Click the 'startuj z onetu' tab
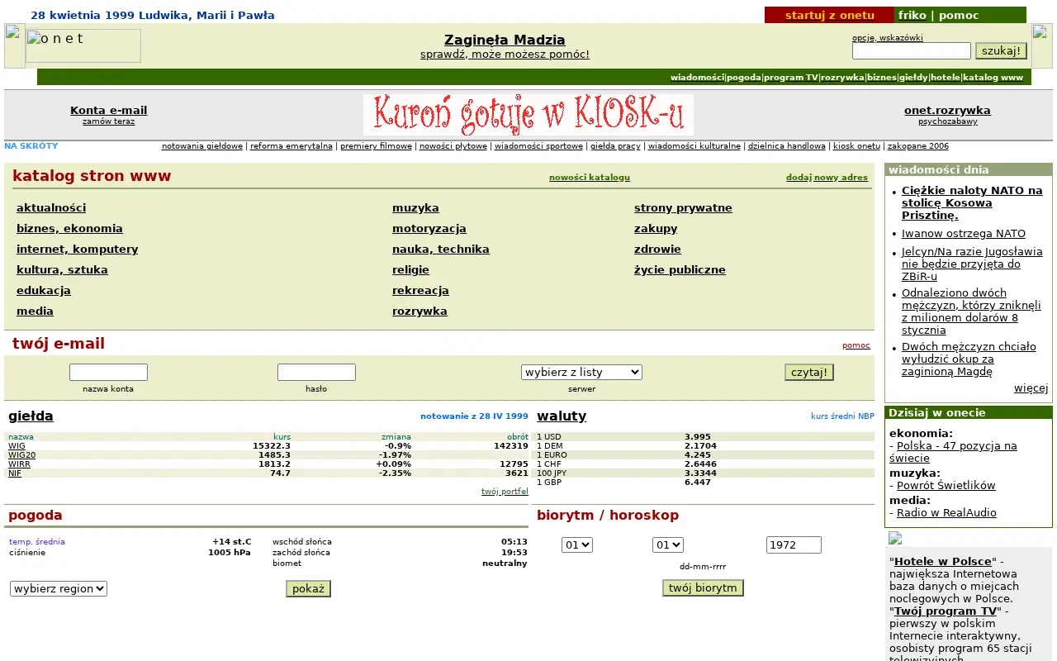 (829, 15)
